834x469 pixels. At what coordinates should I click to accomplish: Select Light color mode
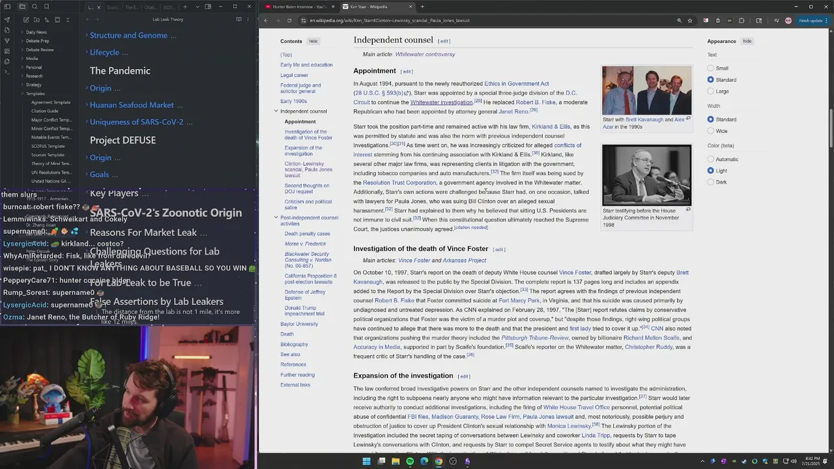point(711,171)
